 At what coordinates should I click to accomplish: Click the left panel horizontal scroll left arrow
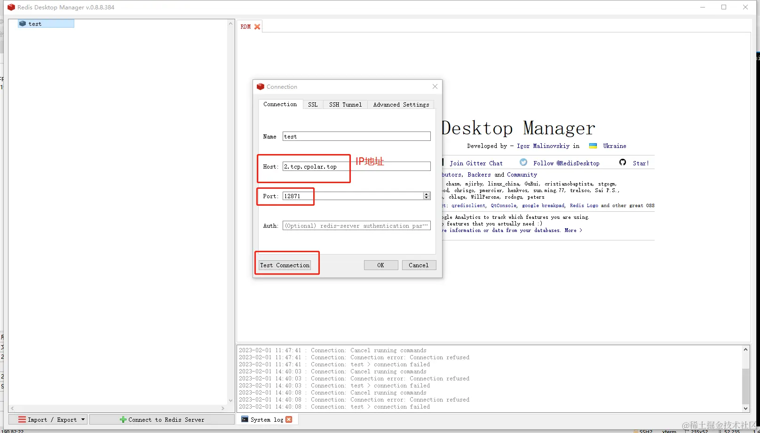tap(12, 409)
